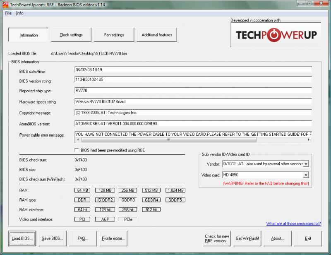
Task: Click the Copyright message field
Action: [193, 113]
